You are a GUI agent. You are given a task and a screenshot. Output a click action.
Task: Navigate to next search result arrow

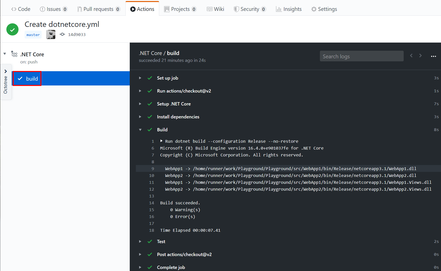[420, 56]
